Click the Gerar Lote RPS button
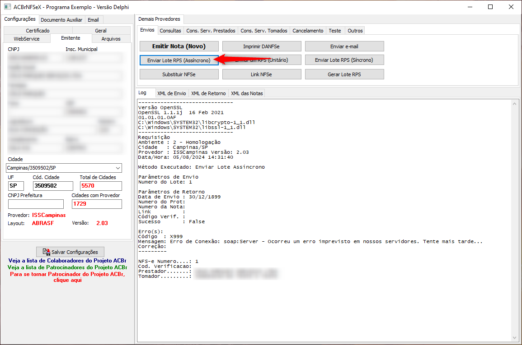522x345 pixels. coord(344,74)
